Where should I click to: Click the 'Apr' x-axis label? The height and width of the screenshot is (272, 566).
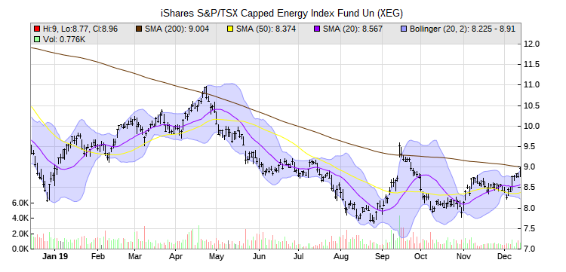pyautogui.click(x=175, y=257)
